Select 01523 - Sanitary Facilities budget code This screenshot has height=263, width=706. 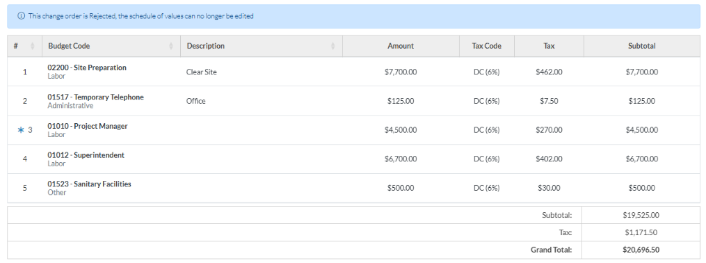(x=89, y=184)
